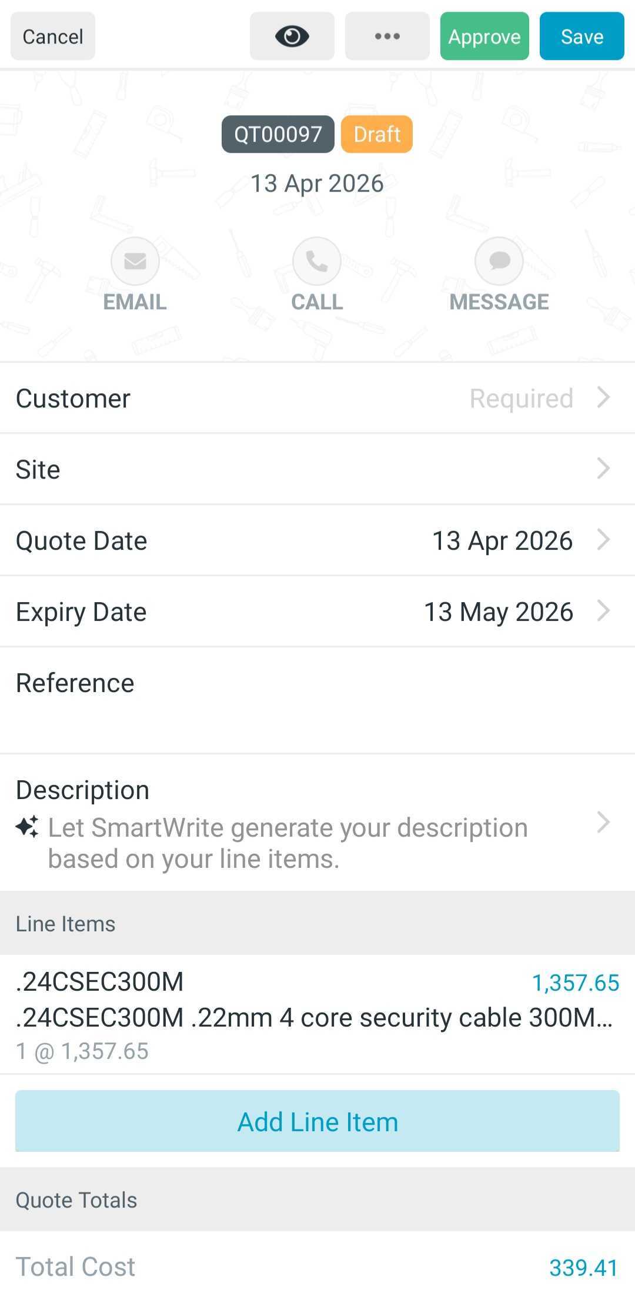
Task: Tap the SmartWrite sparkle icon
Action: (27, 827)
